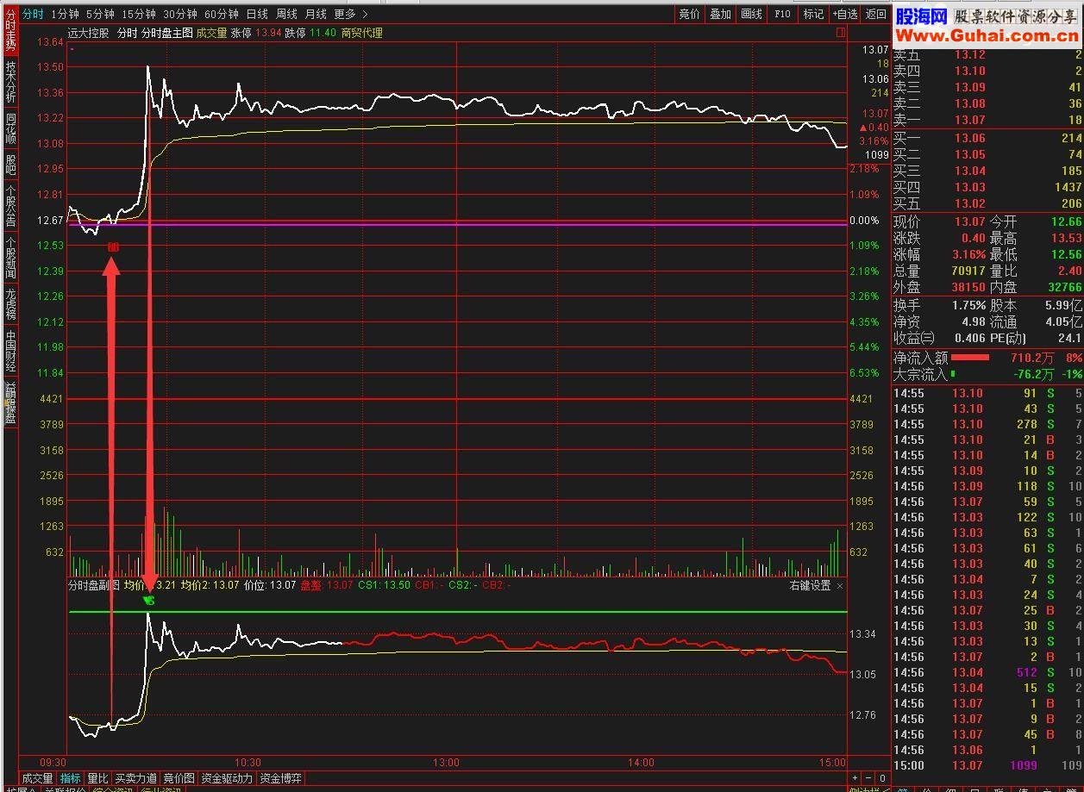
Task: Select 成交量 bottom indicator tab
Action: [37, 778]
